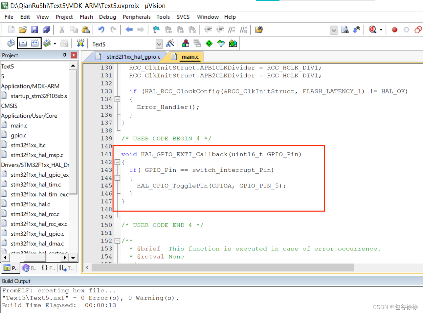
Task: Open the batch build dropdown arrow
Action: (55, 43)
